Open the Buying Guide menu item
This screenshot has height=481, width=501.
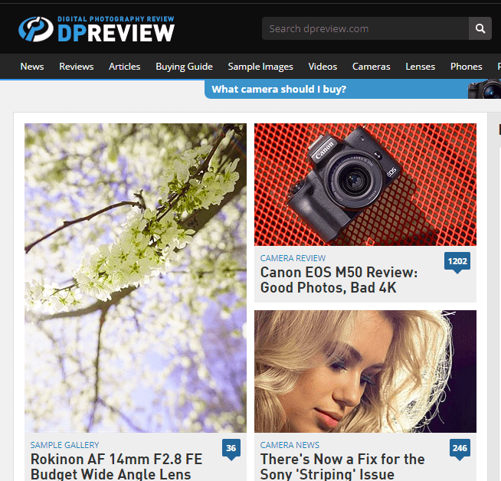(184, 67)
